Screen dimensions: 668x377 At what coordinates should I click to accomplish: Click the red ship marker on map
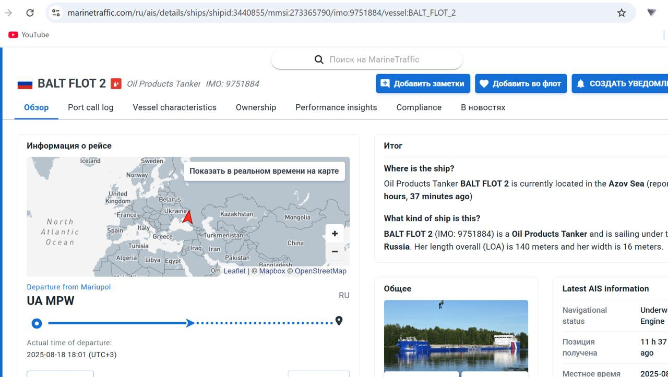coord(187,217)
